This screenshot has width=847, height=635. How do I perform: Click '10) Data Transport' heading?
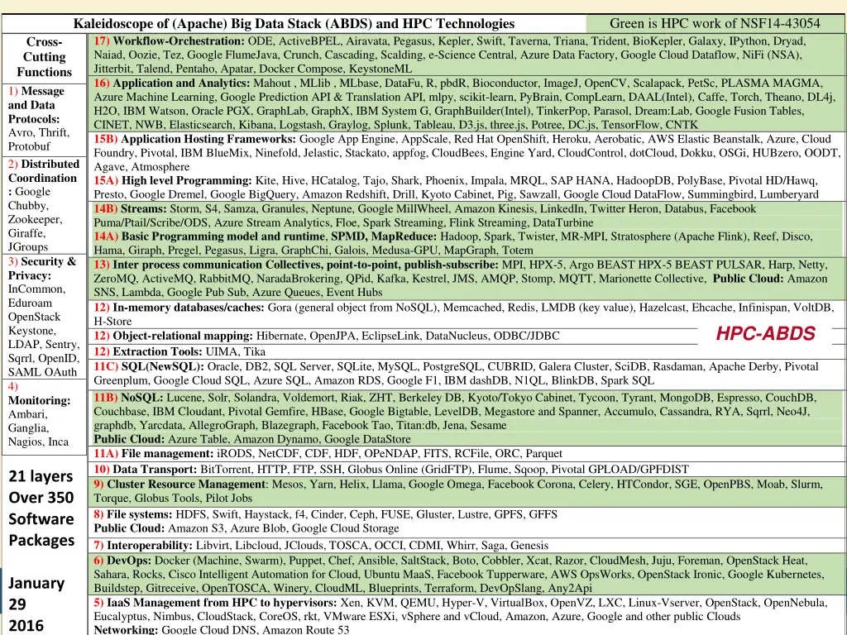point(146,470)
